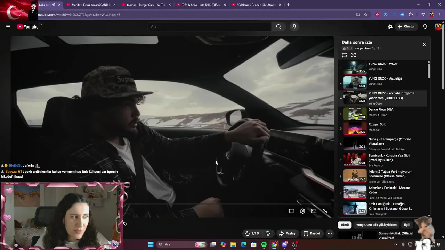Image resolution: width=445 pixels, height=250 pixels.
Task: Open Güneş - Mutfak (Official Visualizer) suggestion
Action: [396, 235]
